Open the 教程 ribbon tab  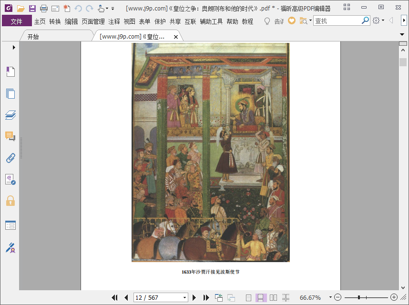pos(247,21)
